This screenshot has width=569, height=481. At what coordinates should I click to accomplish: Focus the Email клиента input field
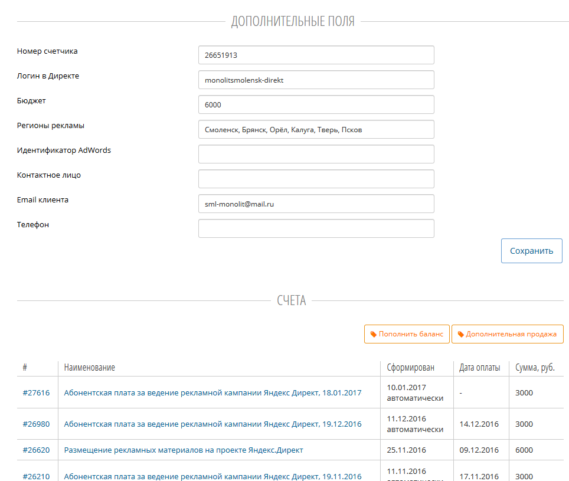(316, 204)
